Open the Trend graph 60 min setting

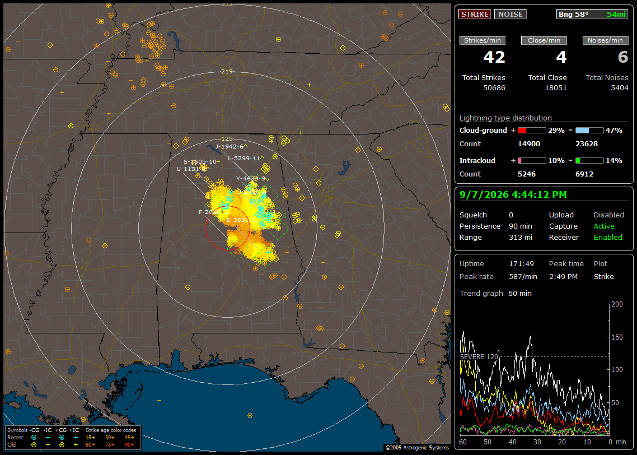495,294
